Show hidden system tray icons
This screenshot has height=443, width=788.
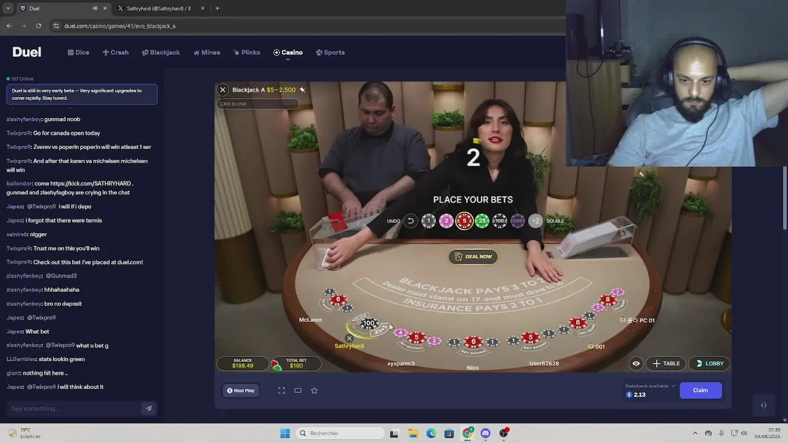pos(695,433)
